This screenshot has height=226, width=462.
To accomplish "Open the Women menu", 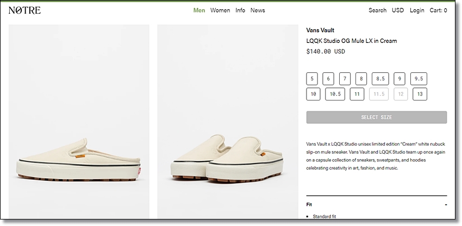I will (220, 10).
